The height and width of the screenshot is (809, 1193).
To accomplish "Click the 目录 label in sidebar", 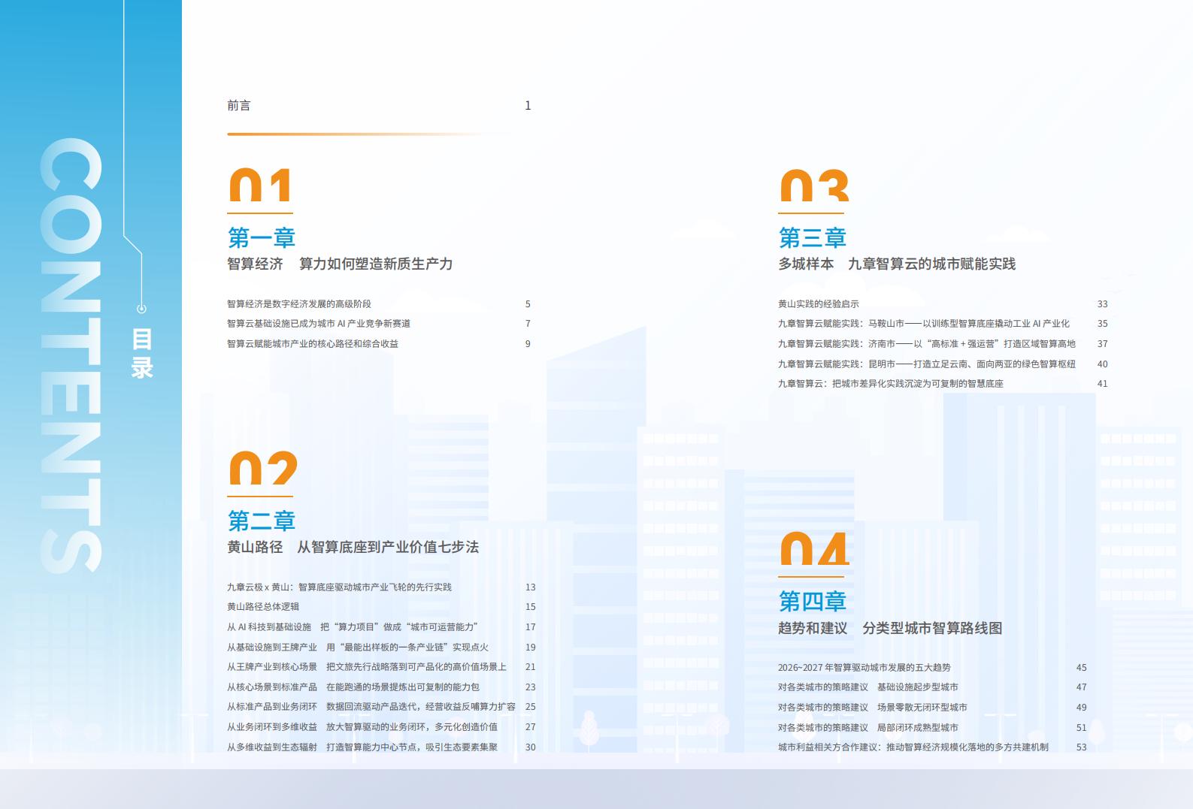I will (142, 353).
